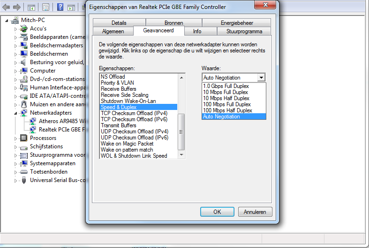
Task: Switch to the Stuurprogramma tab
Action: pyautogui.click(x=244, y=31)
